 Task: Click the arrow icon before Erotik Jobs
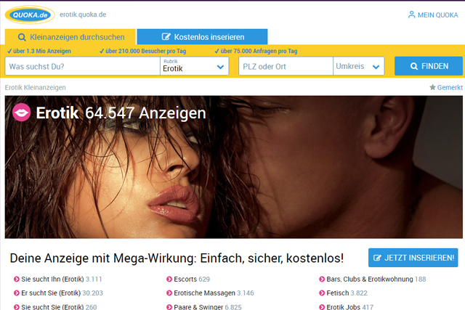click(322, 307)
